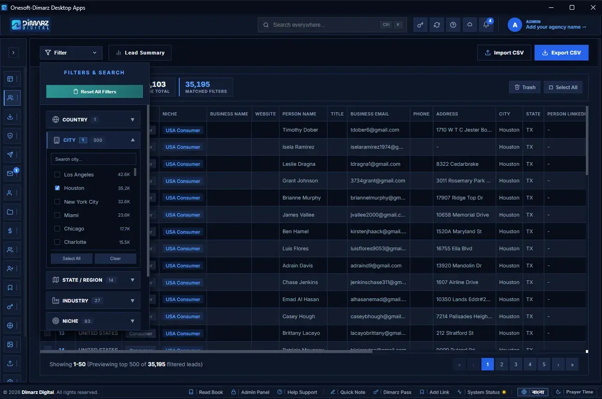Viewport: 602px width, 399px height.
Task: Select the Charlotte city checkbox
Action: click(x=57, y=242)
